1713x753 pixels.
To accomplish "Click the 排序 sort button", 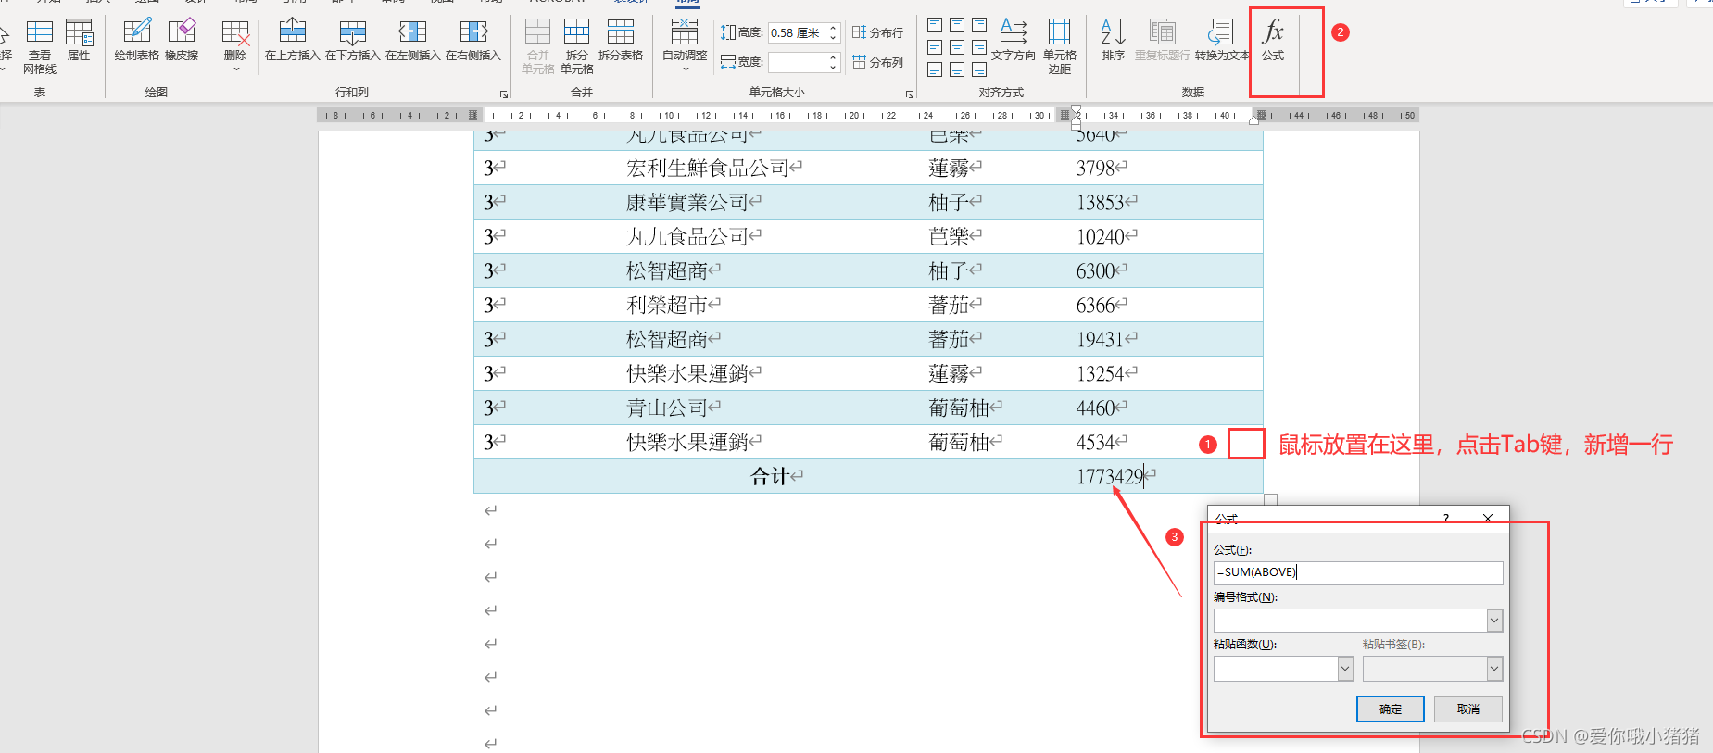I will click(1113, 41).
